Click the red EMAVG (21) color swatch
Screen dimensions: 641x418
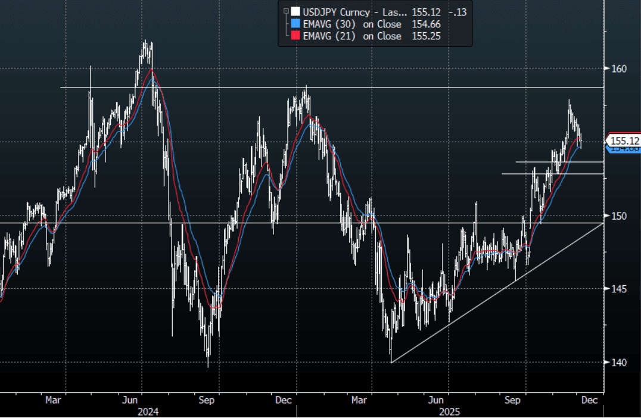pos(294,36)
